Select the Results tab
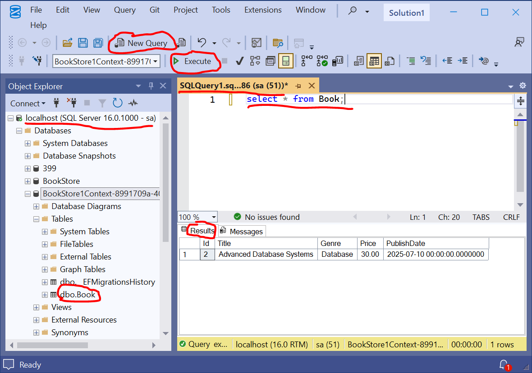The image size is (532, 373). point(198,231)
